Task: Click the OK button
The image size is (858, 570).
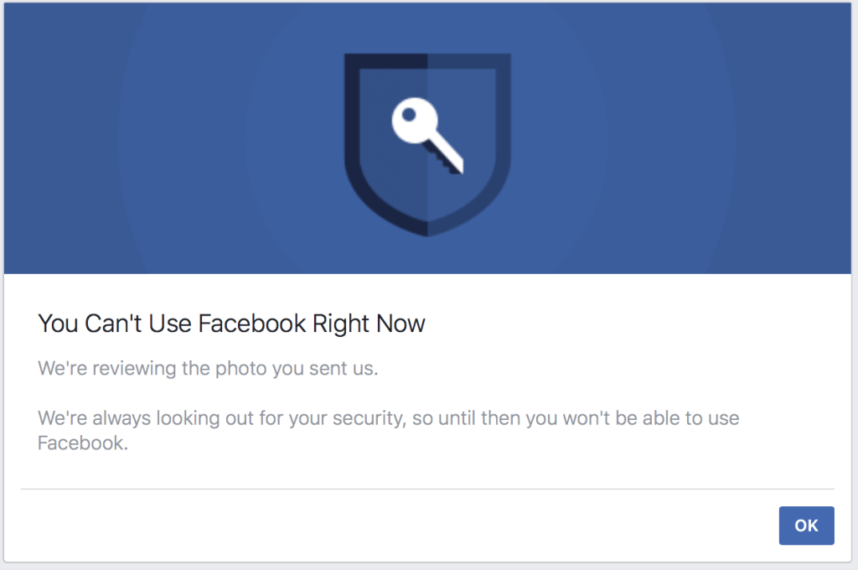Action: 806,526
